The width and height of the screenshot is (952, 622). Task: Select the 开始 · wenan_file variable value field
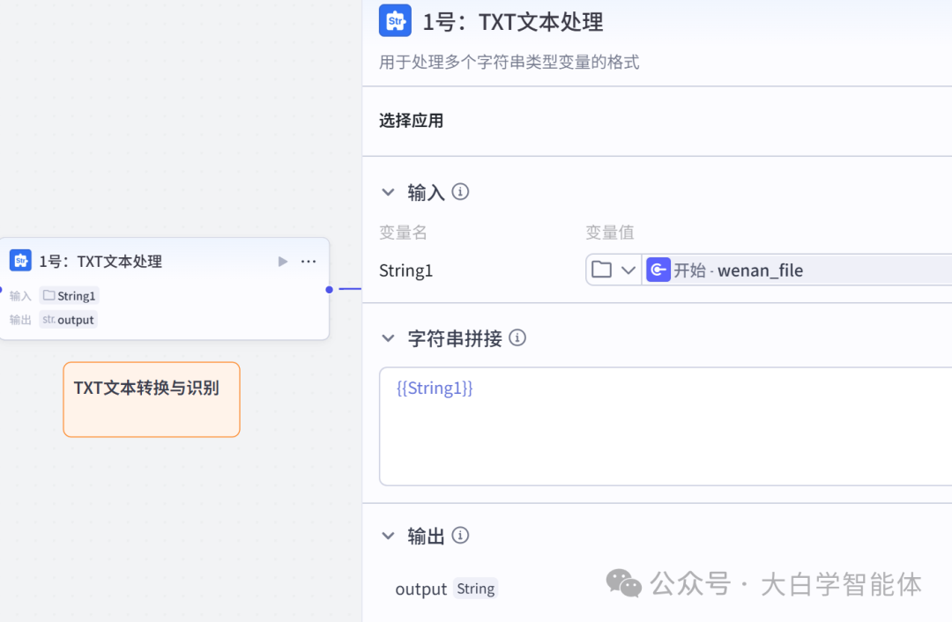[797, 270]
